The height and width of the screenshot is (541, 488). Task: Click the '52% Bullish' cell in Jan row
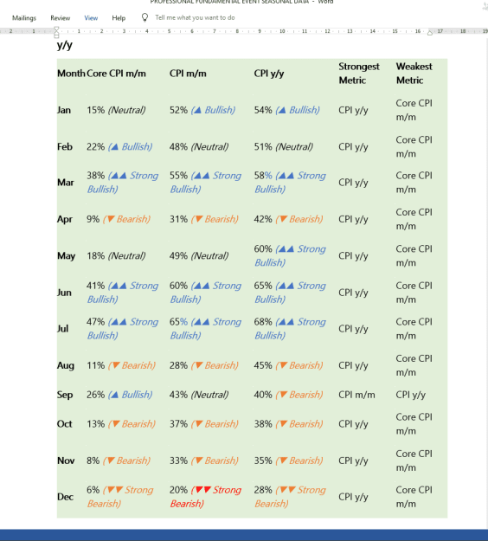tap(202, 110)
